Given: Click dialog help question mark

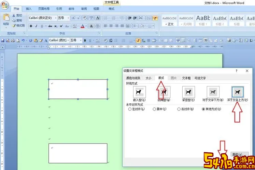Looking at the screenshot, I should click(237, 71).
